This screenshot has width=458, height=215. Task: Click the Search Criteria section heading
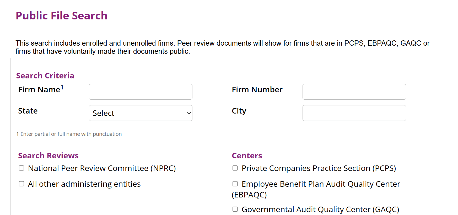pyautogui.click(x=45, y=76)
